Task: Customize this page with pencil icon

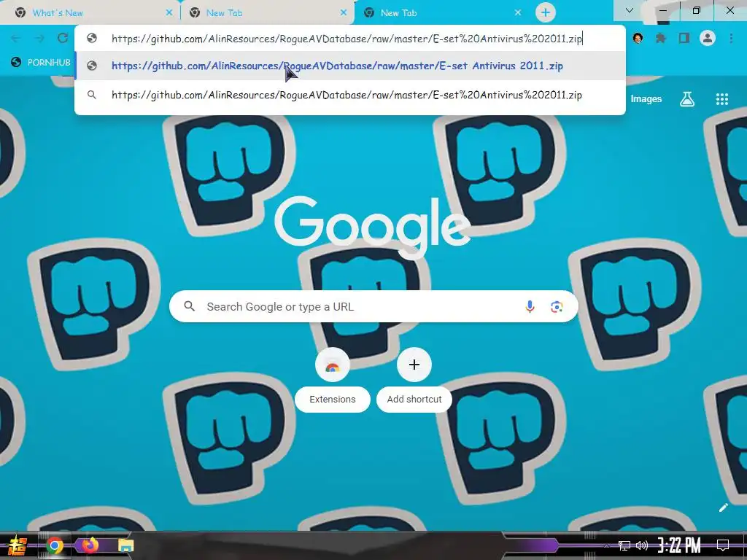Action: (723, 507)
